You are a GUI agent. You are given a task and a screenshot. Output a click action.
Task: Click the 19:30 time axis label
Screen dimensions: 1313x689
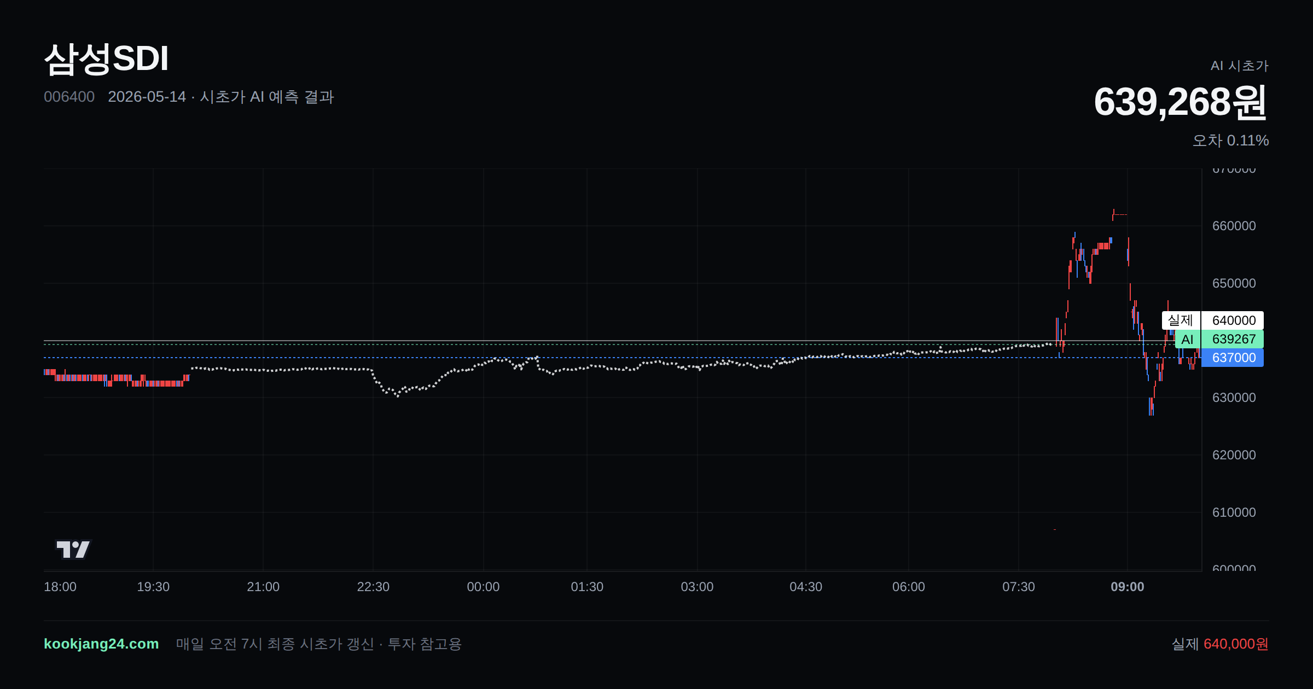153,587
